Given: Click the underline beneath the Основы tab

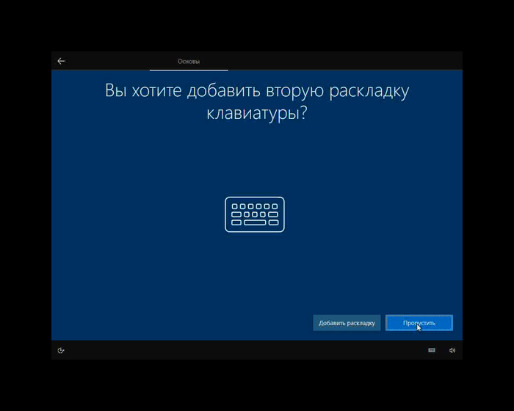Looking at the screenshot, I should point(189,70).
